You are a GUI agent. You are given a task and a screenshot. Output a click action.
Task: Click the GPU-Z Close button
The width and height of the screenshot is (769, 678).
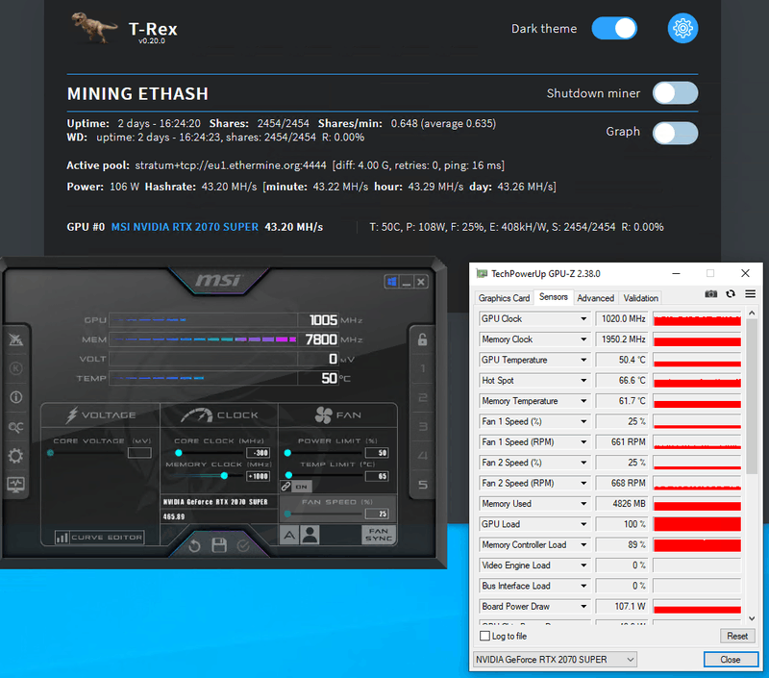tap(731, 660)
